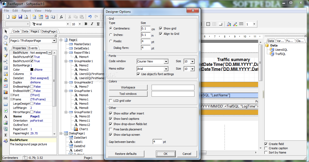Click the Tool windows color button
The image size is (309, 162).
click(128, 94)
